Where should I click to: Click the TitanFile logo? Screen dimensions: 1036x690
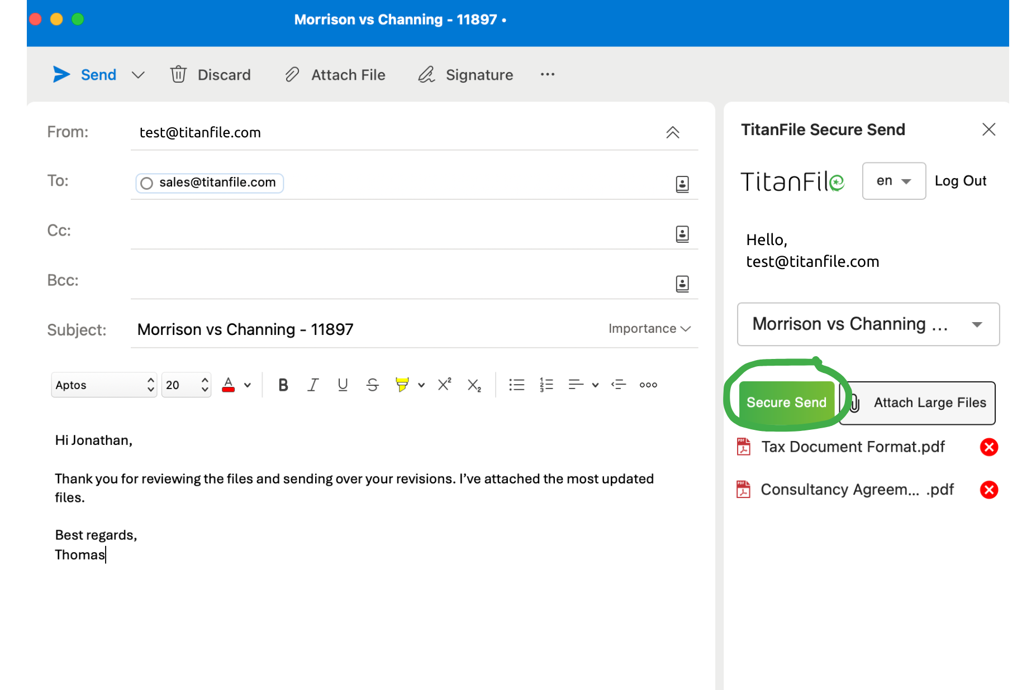[x=792, y=181]
